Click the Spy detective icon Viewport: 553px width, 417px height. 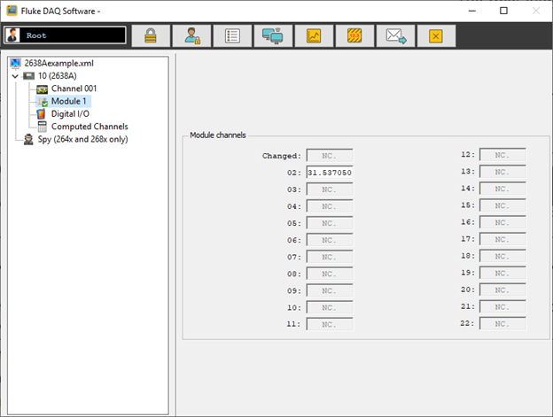tap(28, 140)
